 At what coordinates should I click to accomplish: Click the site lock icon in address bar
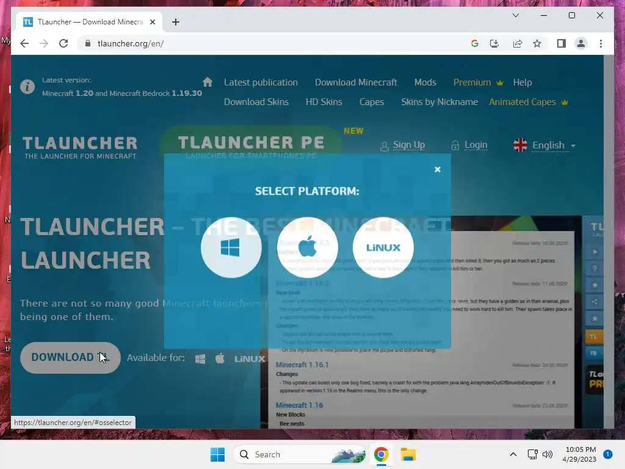click(88, 43)
